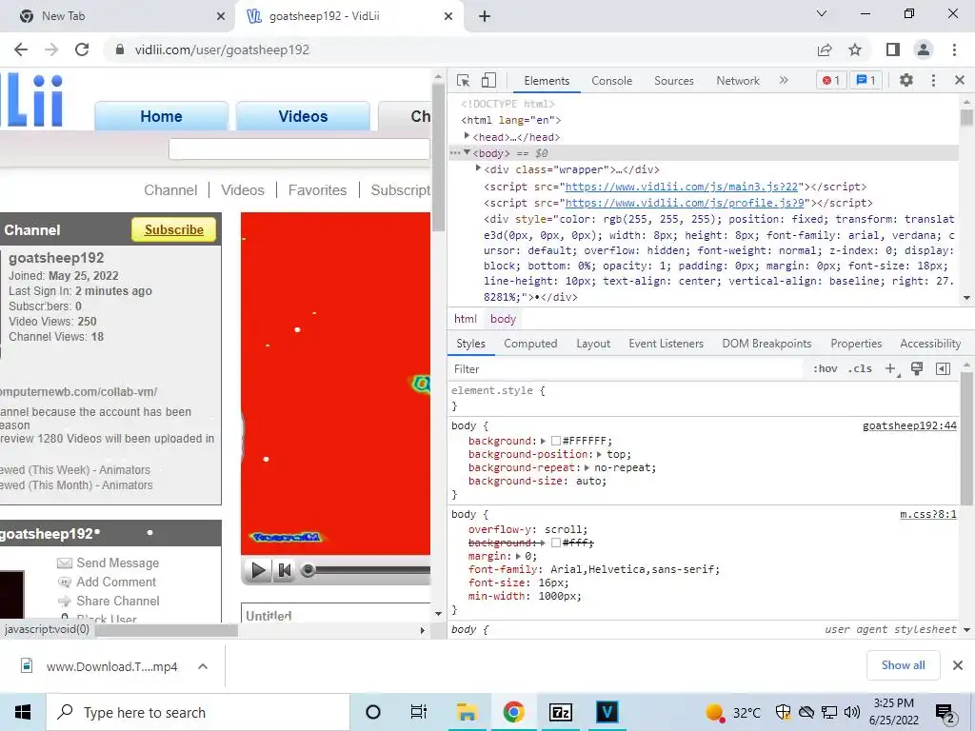The image size is (975, 731).
Task: Open m.css?8:1 stylesheet source link
Action: [928, 514]
